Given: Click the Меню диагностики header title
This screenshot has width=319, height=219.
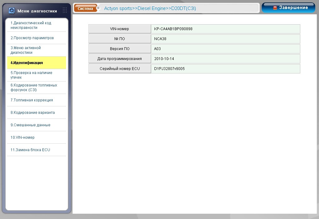Looking at the screenshot, I should (37, 11).
